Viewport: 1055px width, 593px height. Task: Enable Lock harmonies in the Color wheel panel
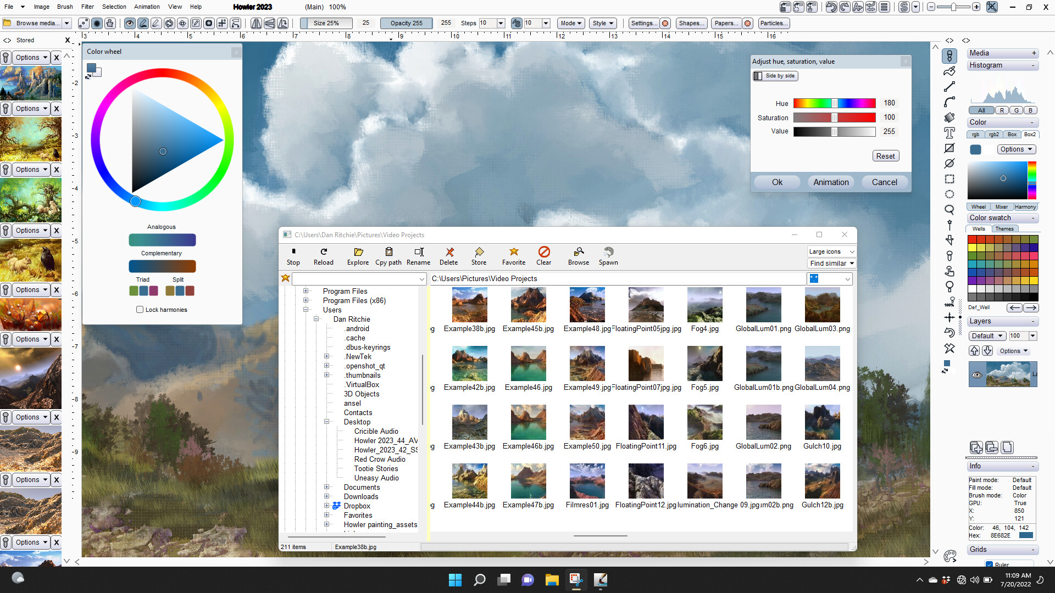140,310
